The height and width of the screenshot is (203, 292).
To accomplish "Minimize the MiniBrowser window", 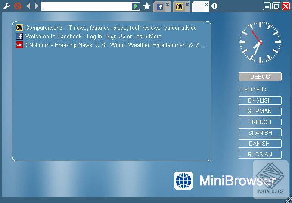I will tap(267, 6).
